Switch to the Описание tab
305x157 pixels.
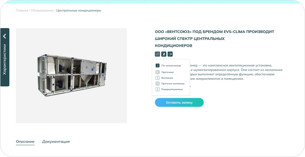click(25, 142)
